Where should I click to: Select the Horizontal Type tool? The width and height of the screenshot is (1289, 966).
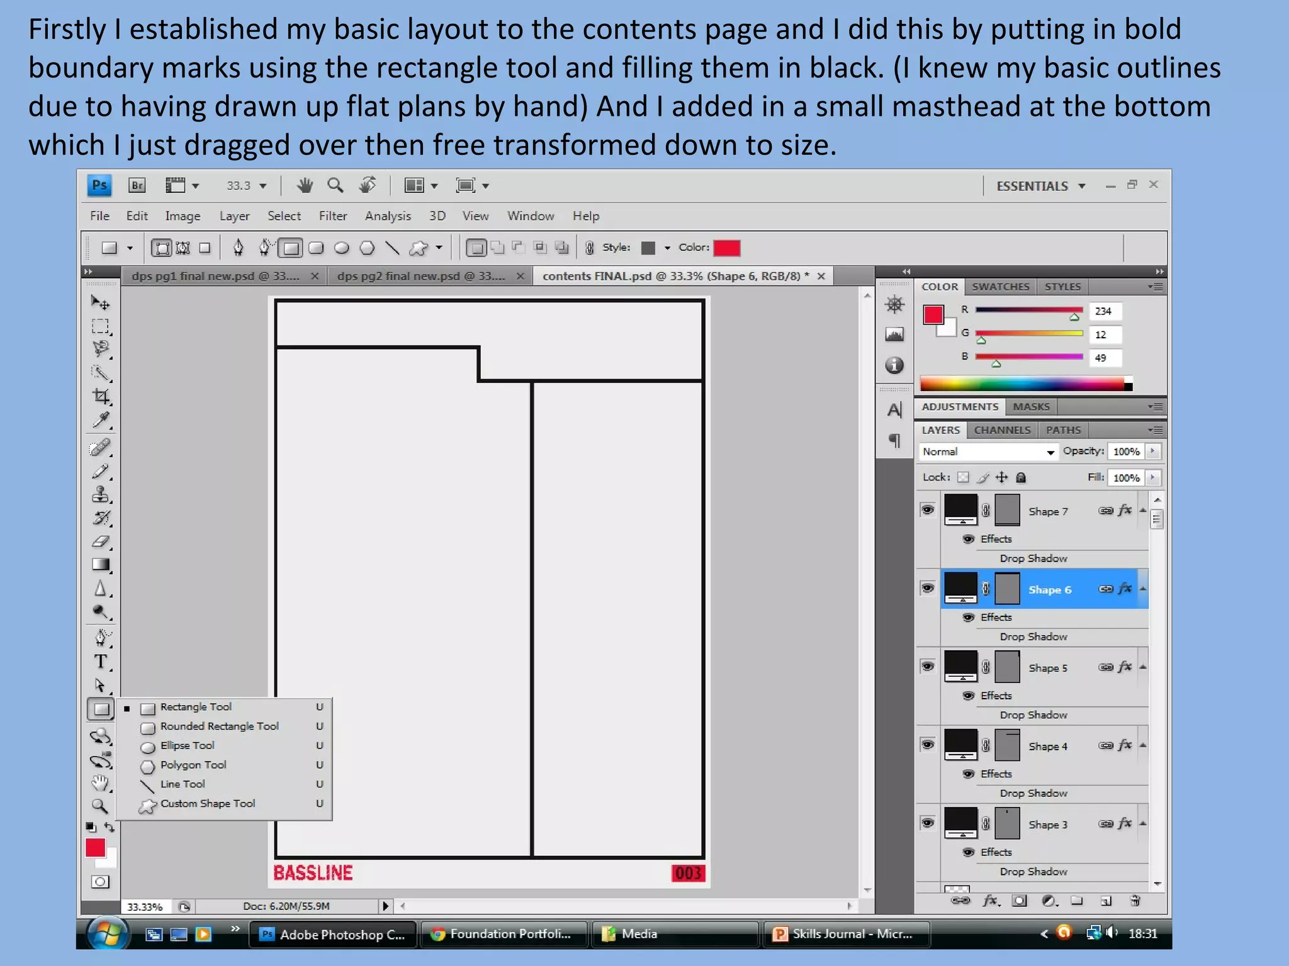coord(100,662)
